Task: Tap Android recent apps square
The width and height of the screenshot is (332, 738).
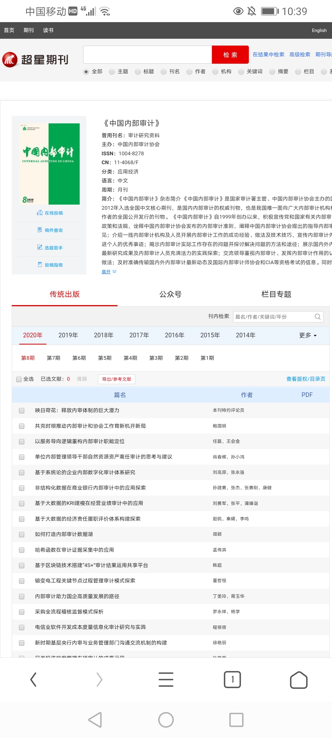Action: tap(236, 720)
